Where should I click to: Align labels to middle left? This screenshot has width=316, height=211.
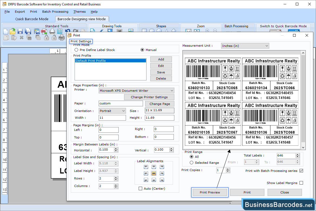[x=146, y=173]
